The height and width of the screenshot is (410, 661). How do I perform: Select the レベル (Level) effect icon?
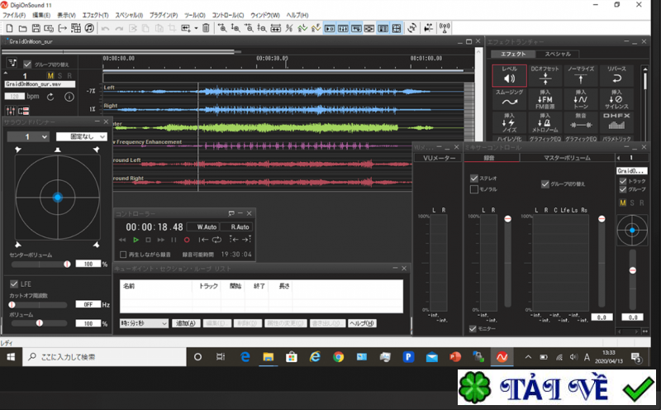pyautogui.click(x=509, y=76)
